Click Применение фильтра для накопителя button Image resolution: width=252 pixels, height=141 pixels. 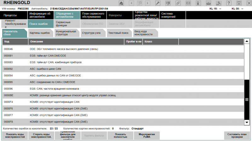[x=68, y=136]
